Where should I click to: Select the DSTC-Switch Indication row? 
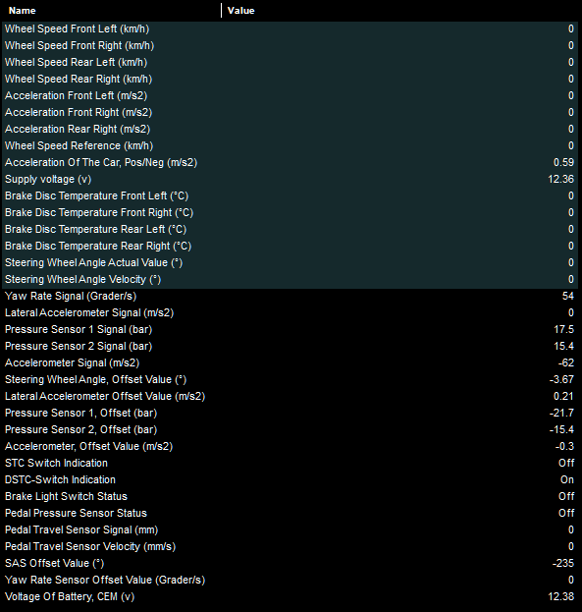(291, 479)
